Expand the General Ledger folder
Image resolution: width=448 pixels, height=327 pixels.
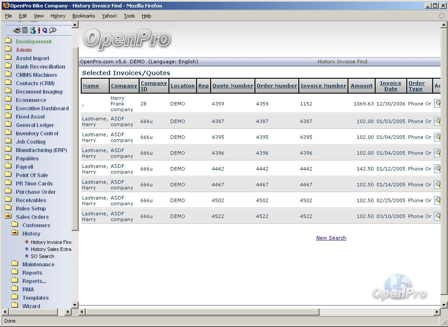pos(8,125)
